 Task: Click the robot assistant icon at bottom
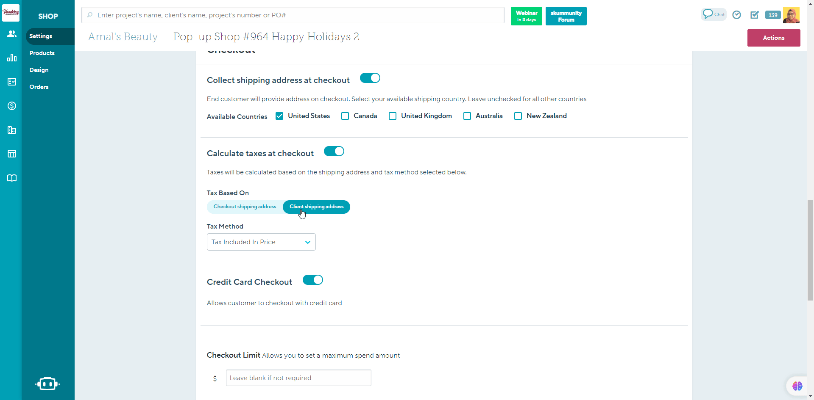(47, 383)
